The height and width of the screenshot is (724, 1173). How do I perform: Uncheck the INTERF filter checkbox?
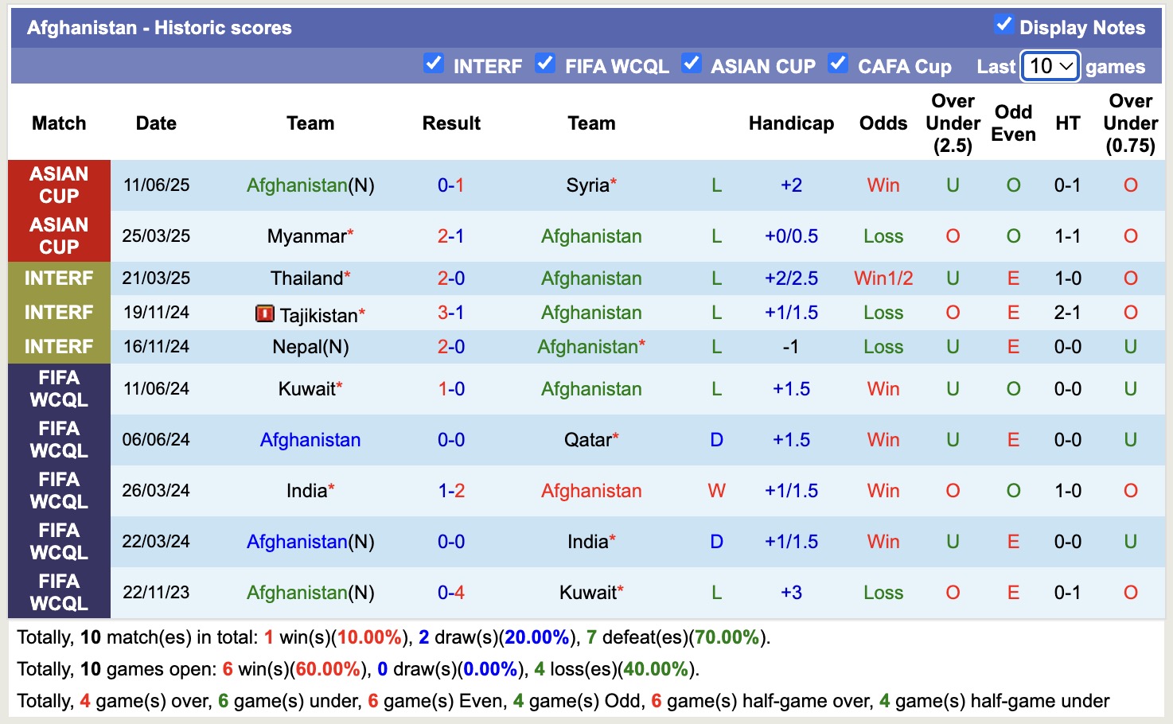[x=434, y=65]
